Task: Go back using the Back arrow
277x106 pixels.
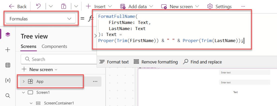Action: (x=18, y=6)
